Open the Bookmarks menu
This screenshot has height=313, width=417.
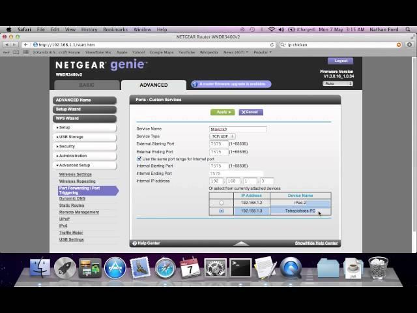click(115, 29)
